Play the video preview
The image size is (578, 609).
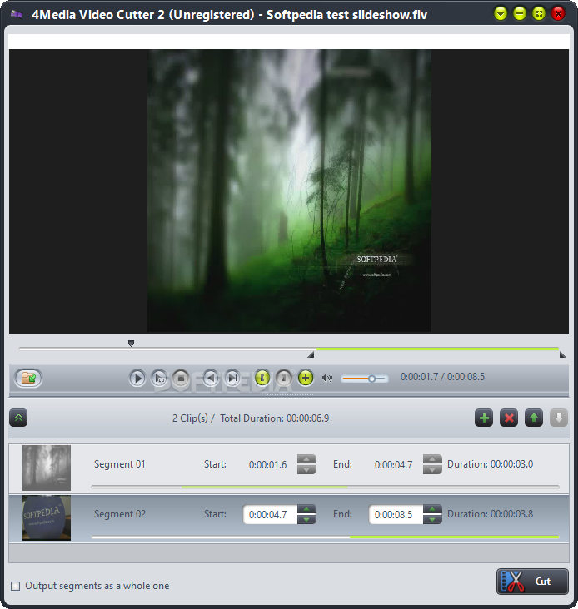pos(137,378)
